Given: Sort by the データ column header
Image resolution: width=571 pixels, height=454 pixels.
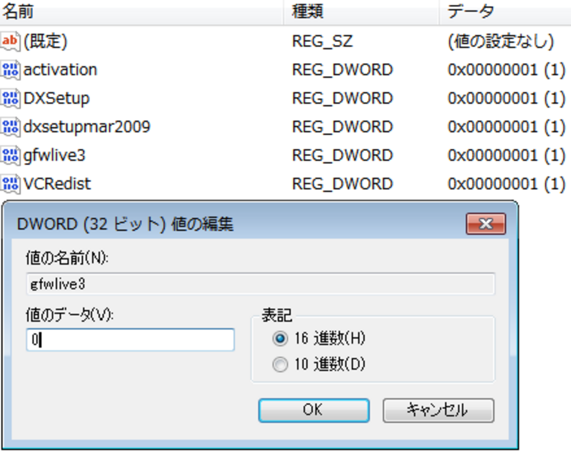Looking at the screenshot, I should pos(505,12).
